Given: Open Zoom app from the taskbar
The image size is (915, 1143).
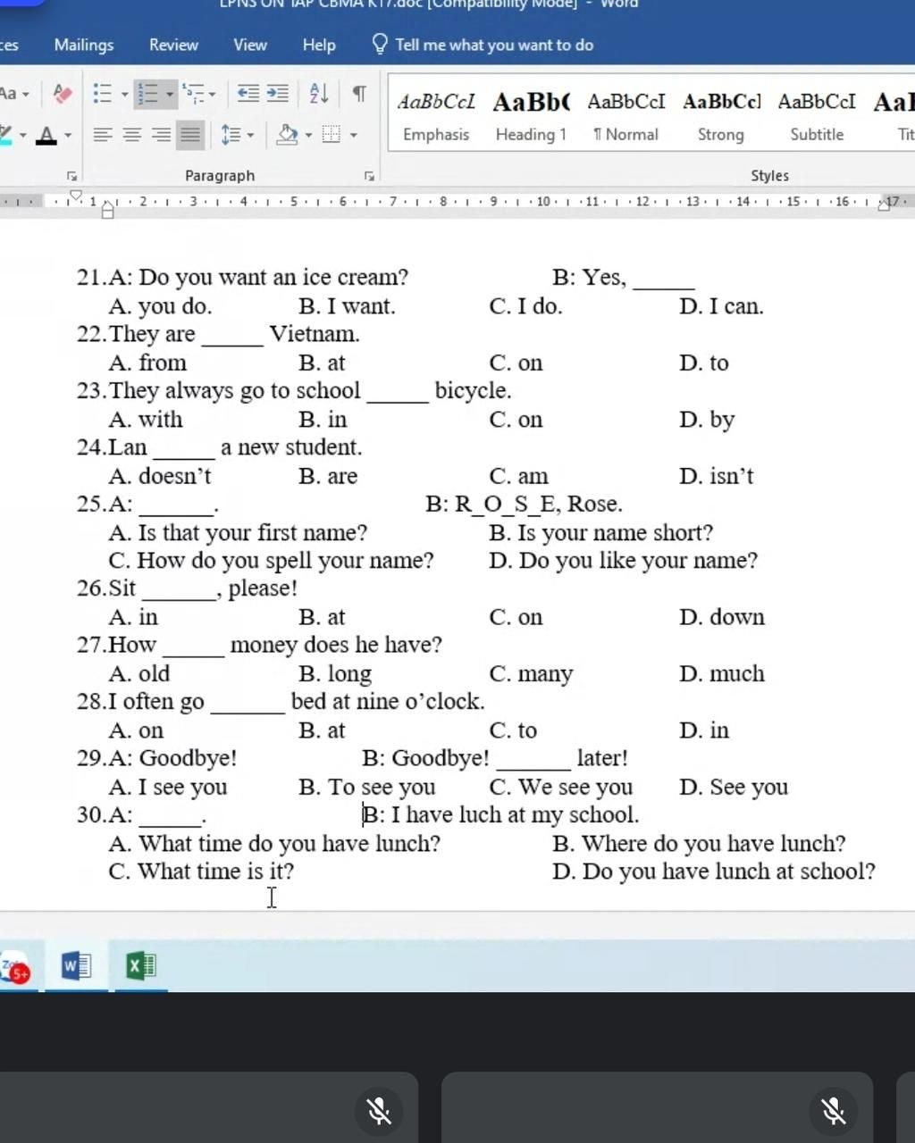Looking at the screenshot, I should click(x=14, y=968).
